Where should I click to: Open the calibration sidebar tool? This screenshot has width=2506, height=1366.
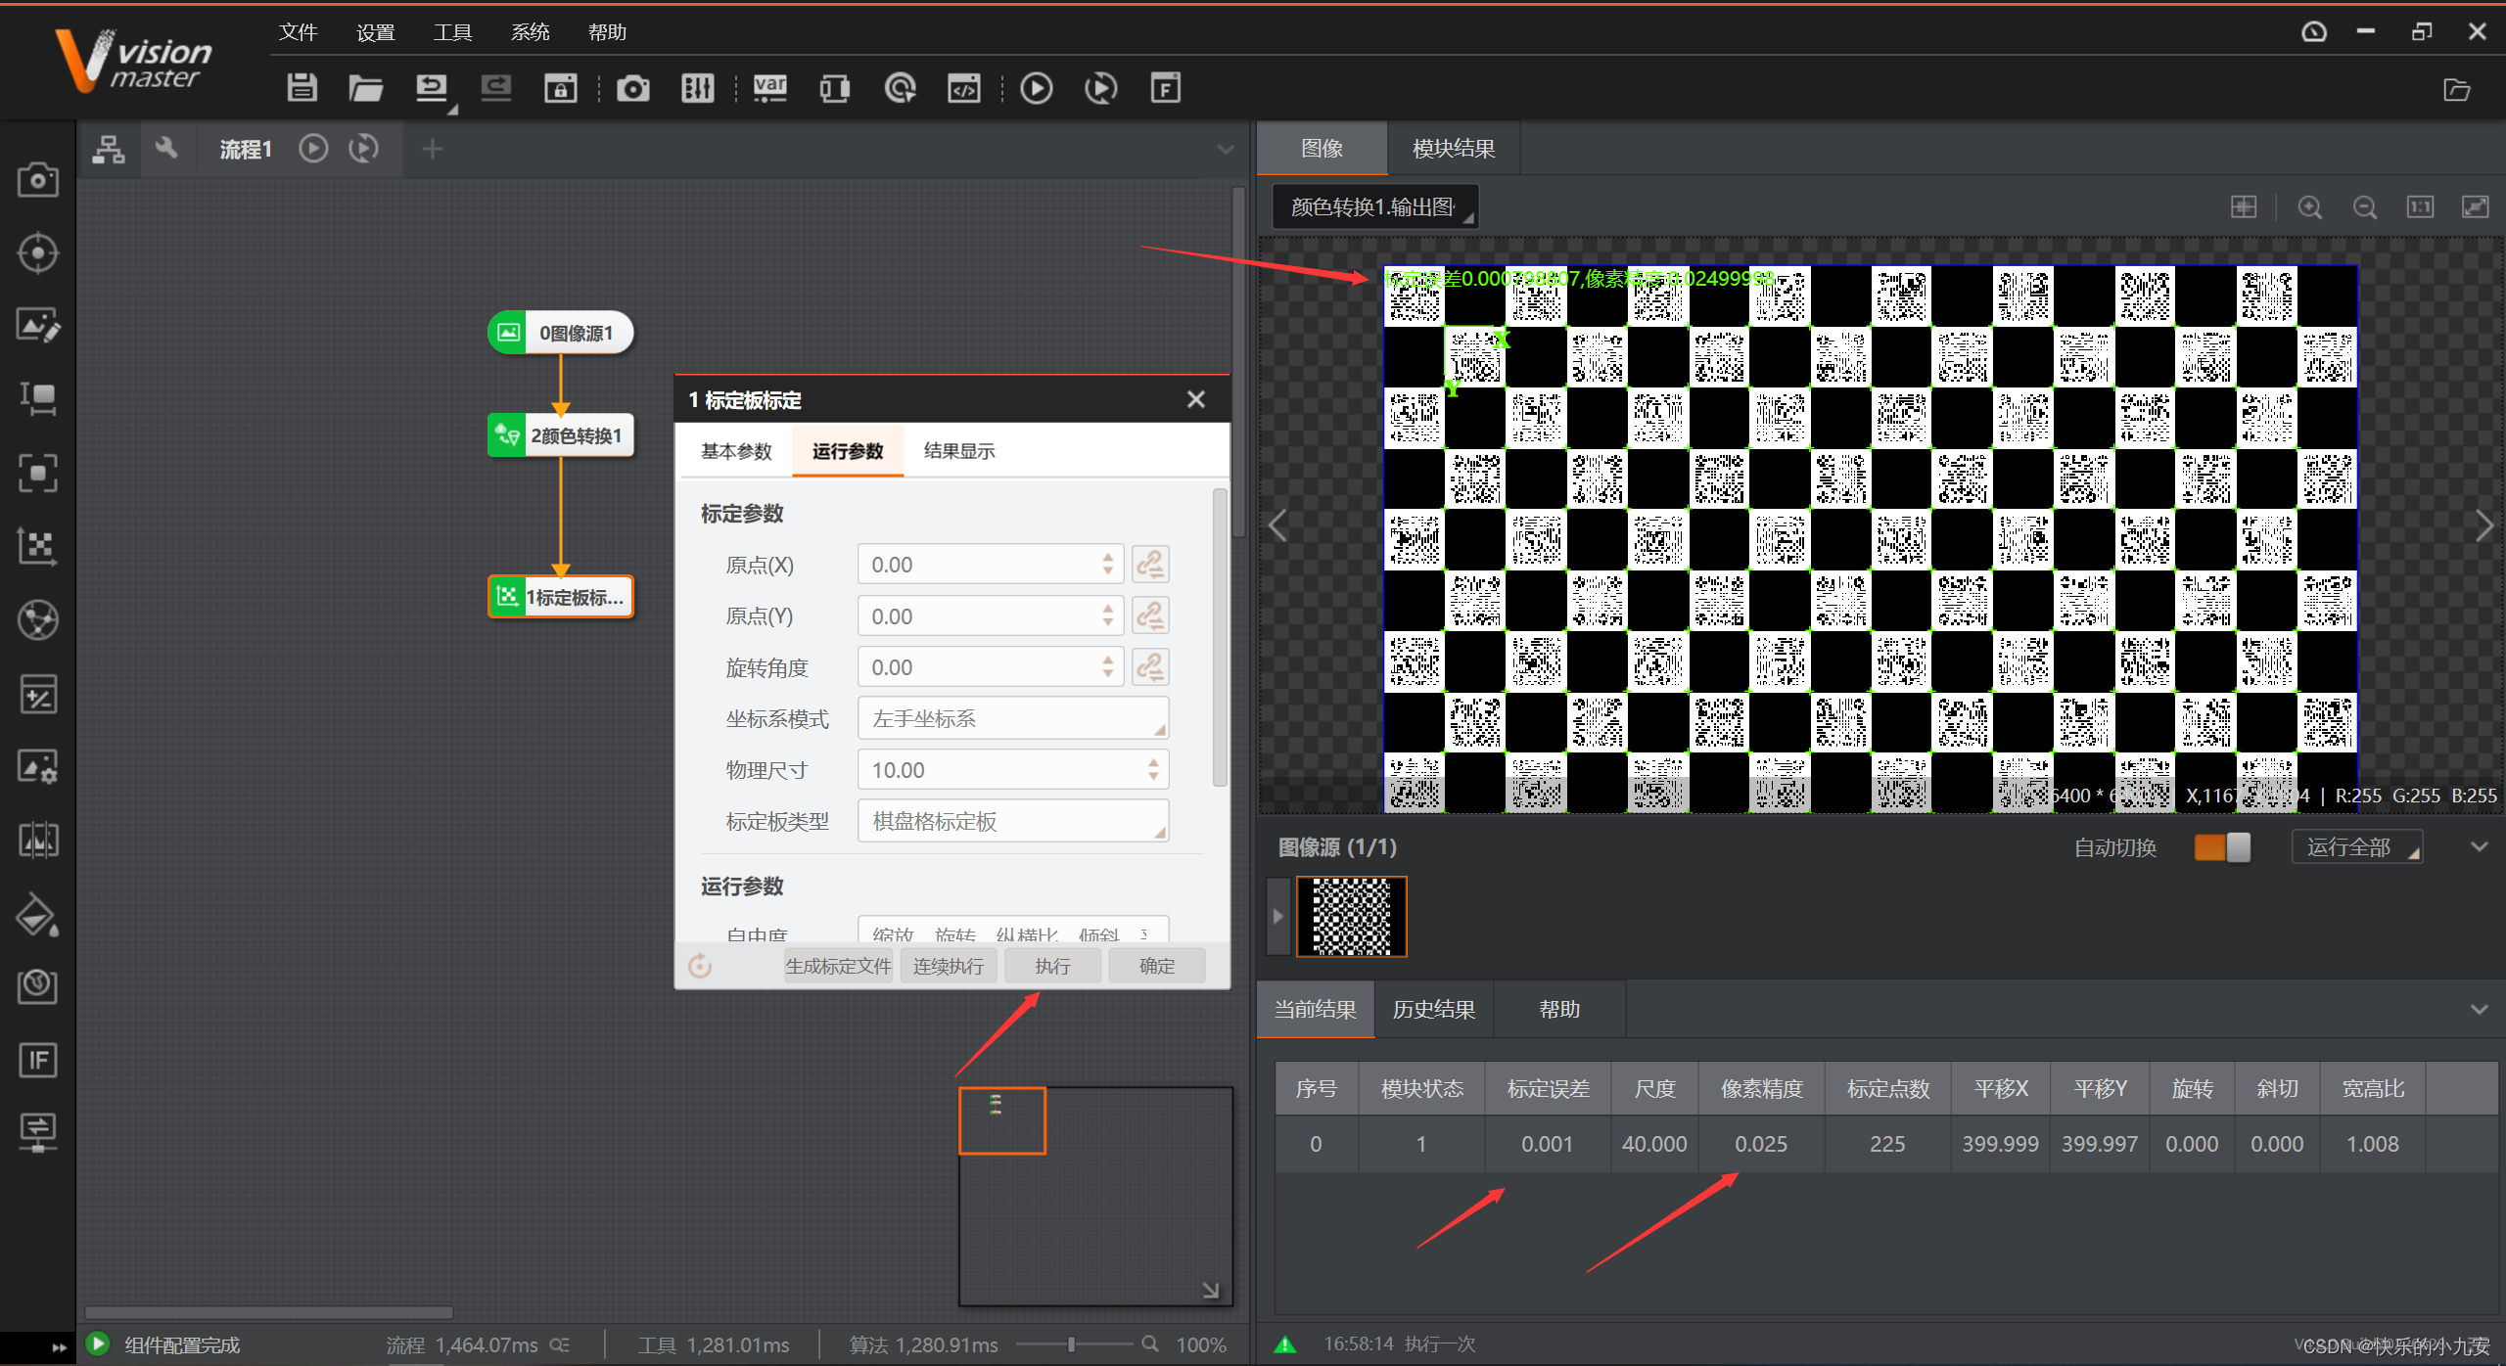(38, 546)
